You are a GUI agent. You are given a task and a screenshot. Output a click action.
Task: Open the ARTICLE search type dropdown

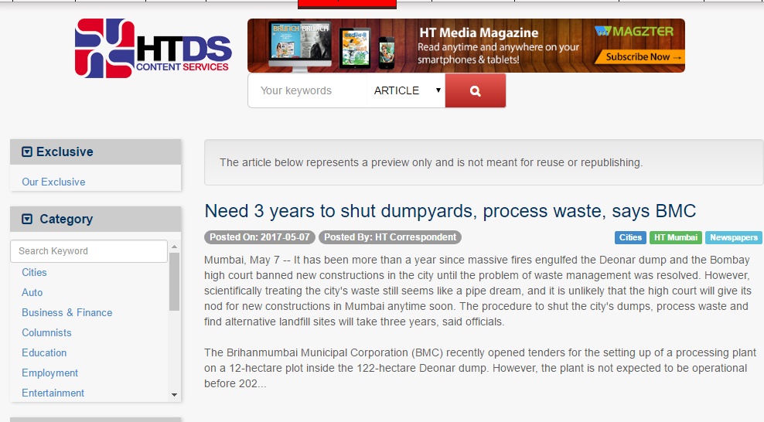(x=405, y=90)
